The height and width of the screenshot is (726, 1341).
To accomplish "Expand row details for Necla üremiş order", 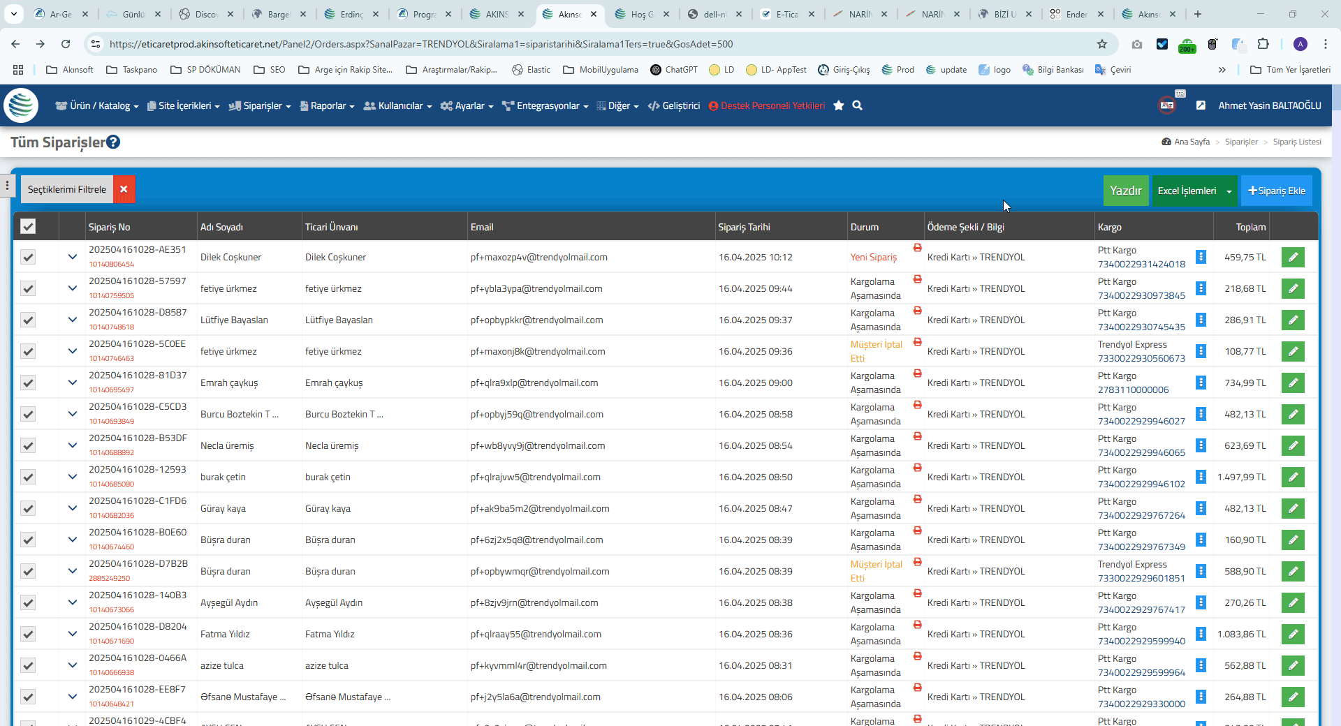I will pos(72,445).
